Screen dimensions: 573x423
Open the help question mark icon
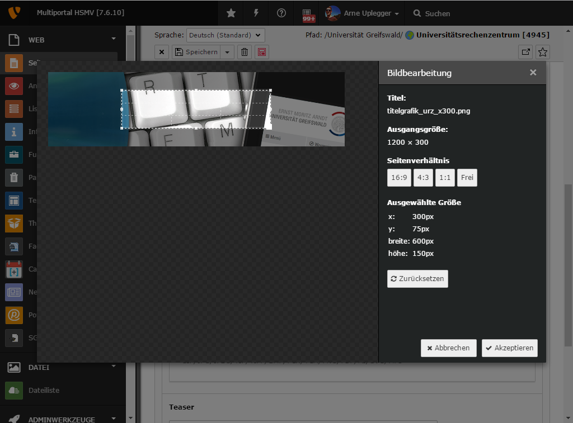281,13
